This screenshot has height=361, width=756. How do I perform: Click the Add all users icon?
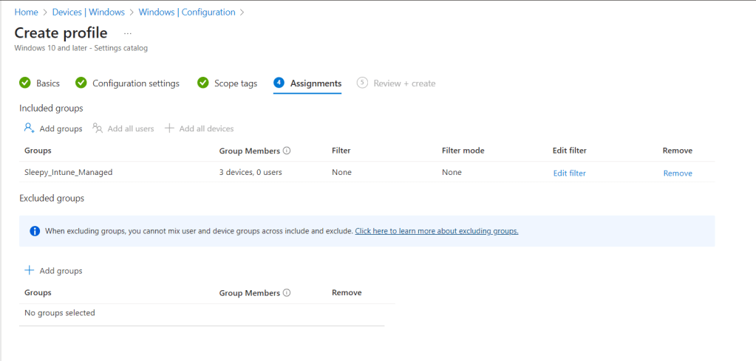(98, 128)
